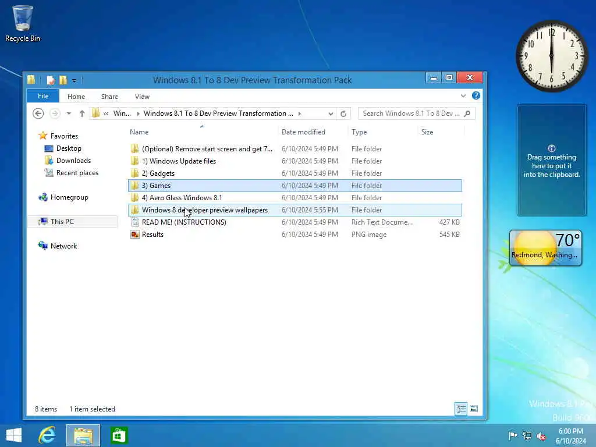Refresh the current folder view

343,113
